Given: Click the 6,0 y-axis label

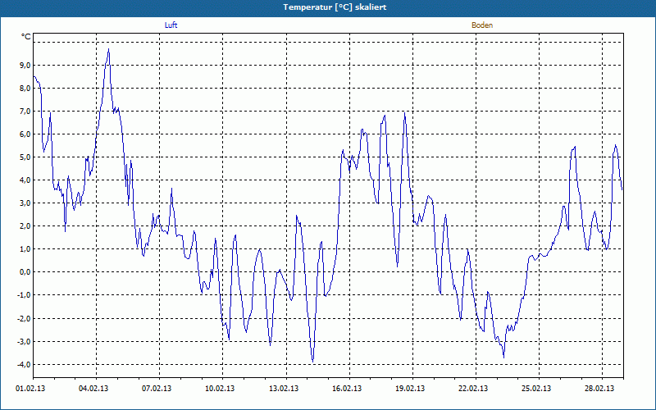Looking at the screenshot, I should click(25, 134).
